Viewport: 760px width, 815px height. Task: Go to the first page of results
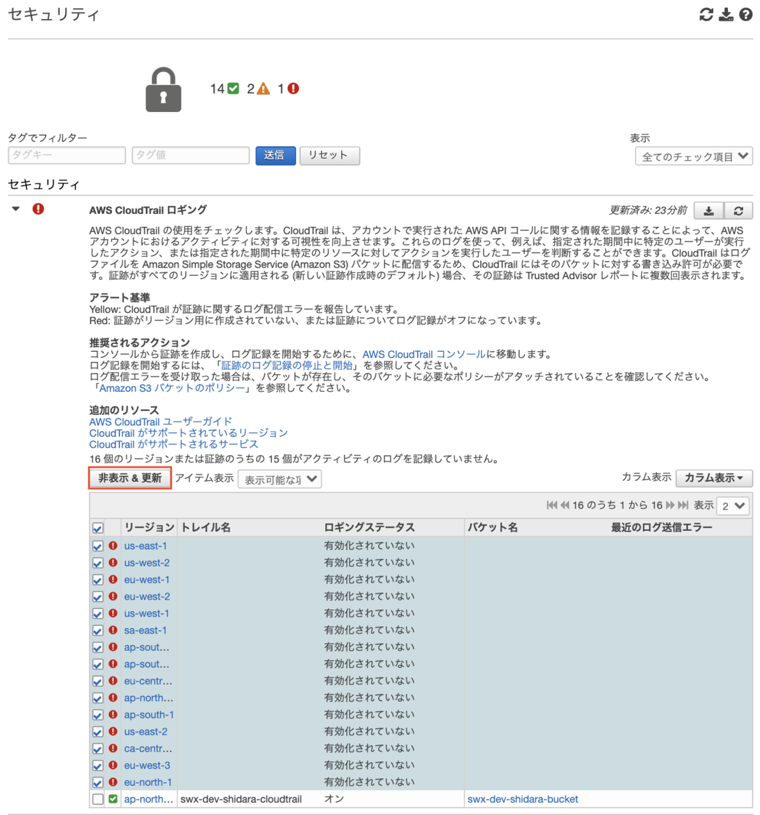click(552, 505)
